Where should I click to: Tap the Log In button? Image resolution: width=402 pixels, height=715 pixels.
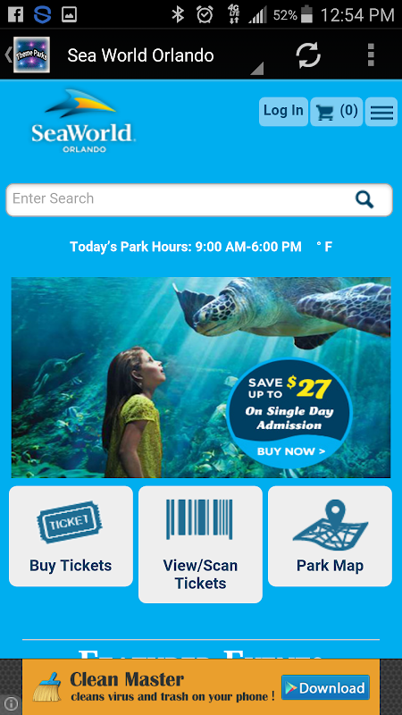click(x=283, y=112)
